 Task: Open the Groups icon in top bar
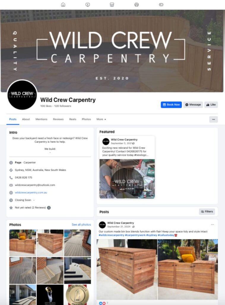click(137, 5)
